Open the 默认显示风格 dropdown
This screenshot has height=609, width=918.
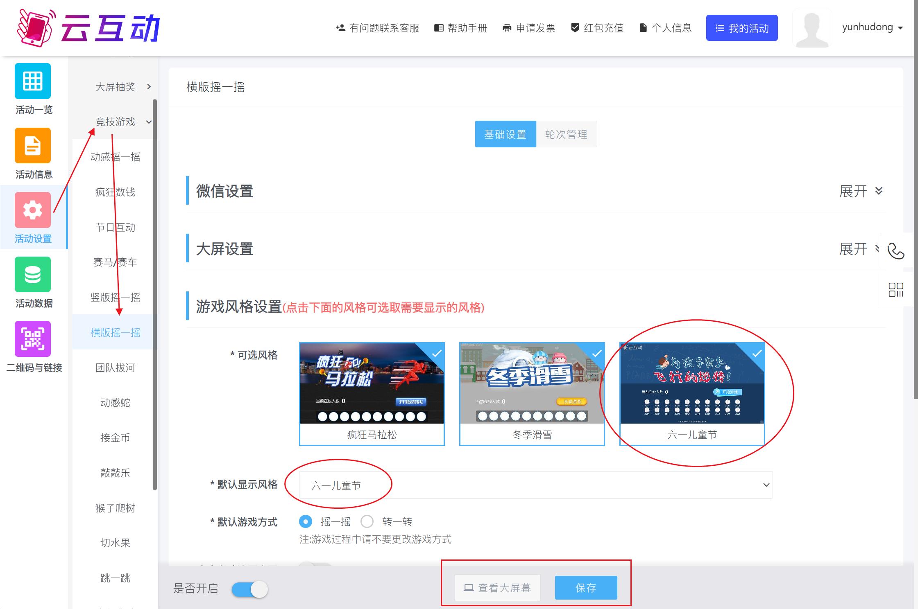point(535,485)
